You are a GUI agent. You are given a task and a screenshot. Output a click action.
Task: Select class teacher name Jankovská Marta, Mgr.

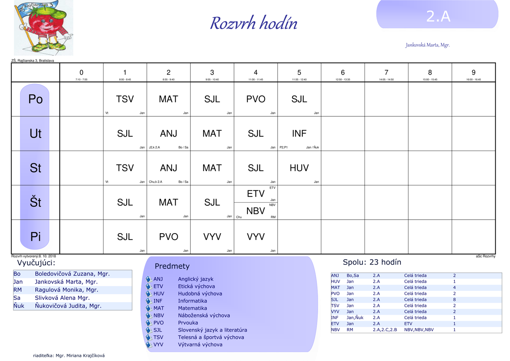click(x=428, y=45)
